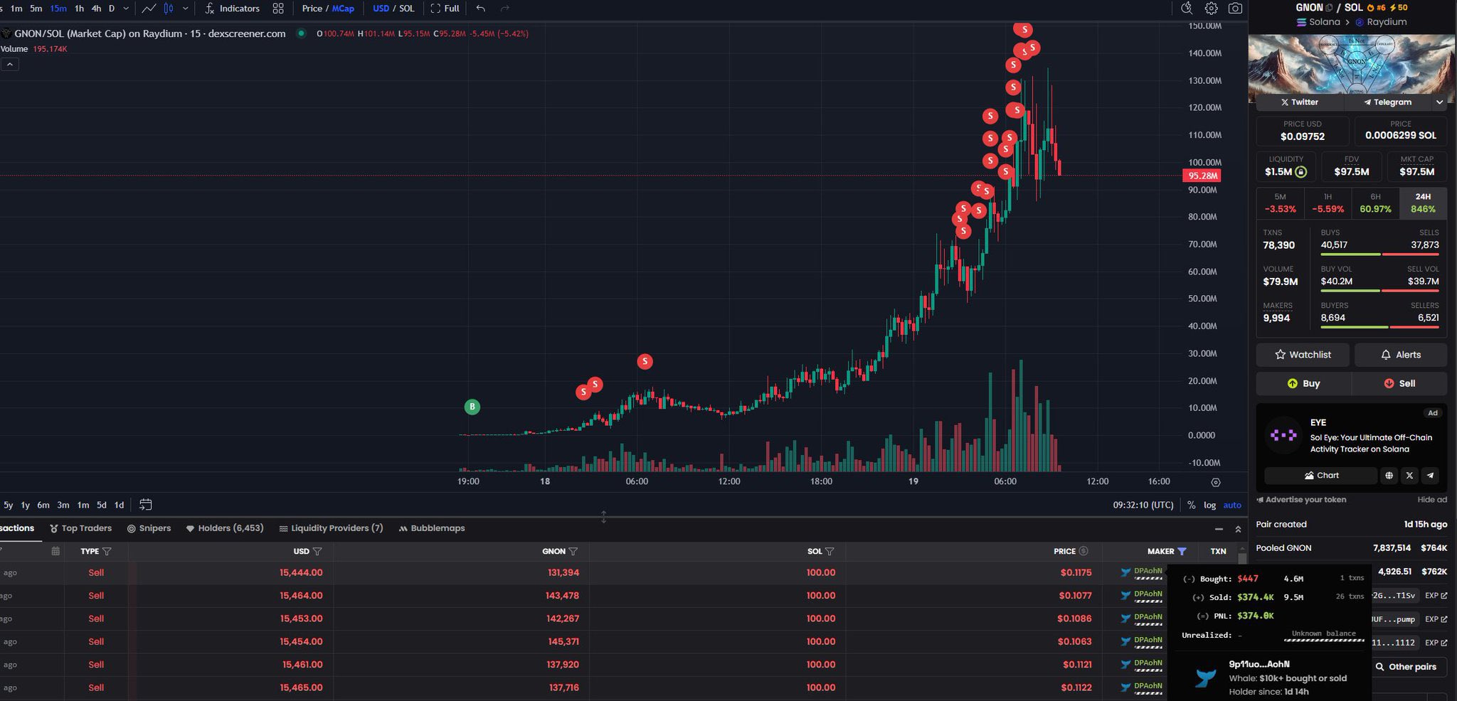Minimize the transactions panel with dash icon
The width and height of the screenshot is (1457, 701).
click(1219, 529)
